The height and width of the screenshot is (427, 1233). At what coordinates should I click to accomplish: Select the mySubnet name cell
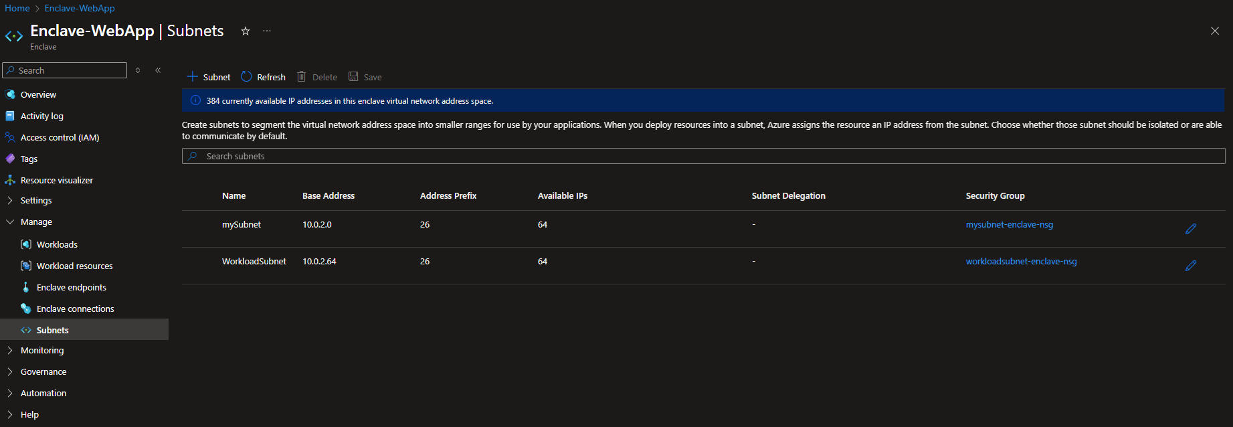pyautogui.click(x=242, y=224)
